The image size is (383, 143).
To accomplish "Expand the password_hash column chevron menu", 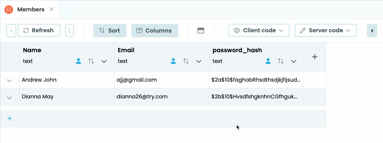I will tap(293, 61).
